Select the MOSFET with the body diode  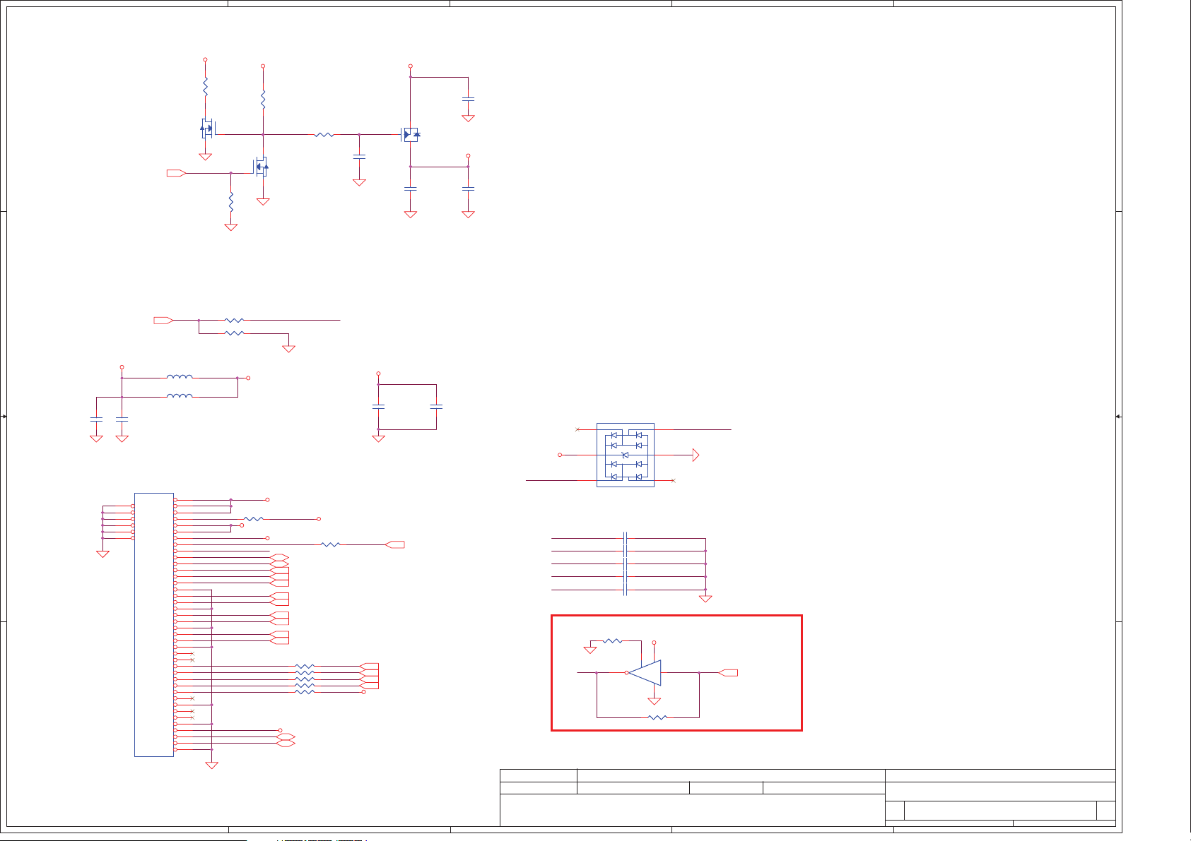[411, 134]
